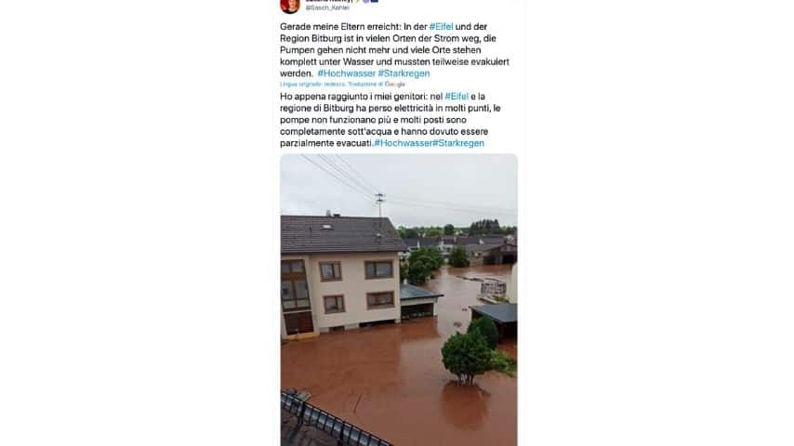This screenshot has height=446, width=794.
Task: Click the 'Lingua originale: tedesco' label
Action: click(x=313, y=85)
